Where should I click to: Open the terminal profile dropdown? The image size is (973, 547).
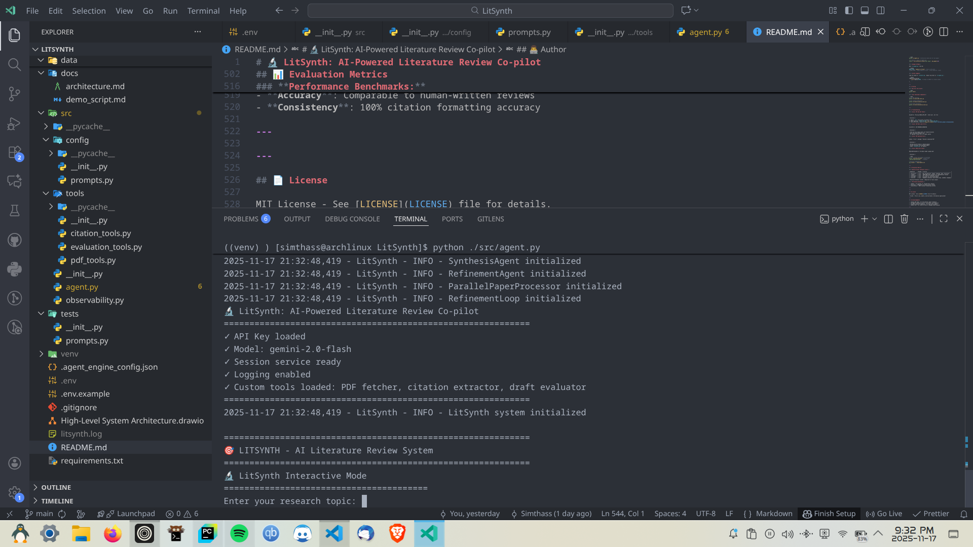click(x=875, y=219)
